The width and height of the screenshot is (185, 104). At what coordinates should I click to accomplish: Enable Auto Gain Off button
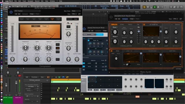pyautogui.click(x=58, y=44)
